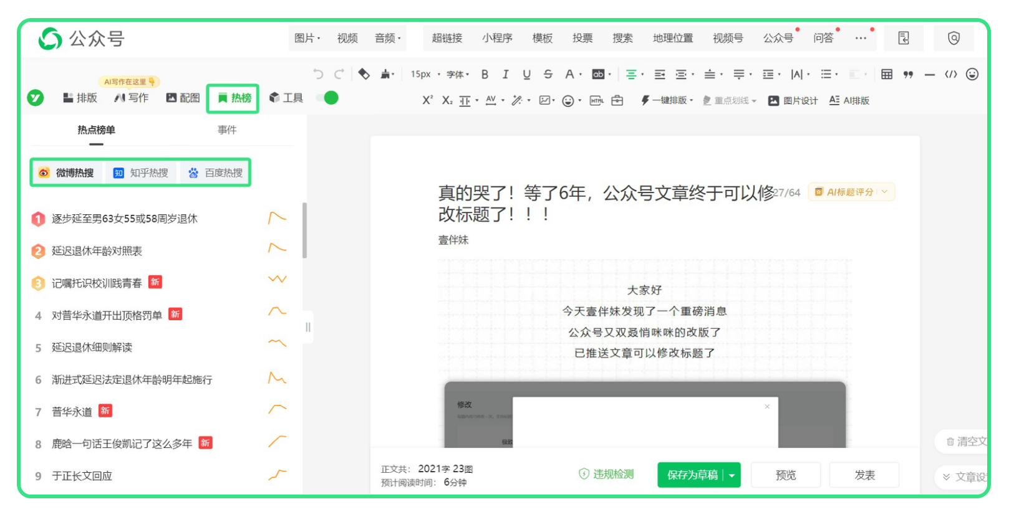Viewport: 1009px width, 517px height.
Task: Click 投票 in the insert menu
Action: [x=582, y=38]
